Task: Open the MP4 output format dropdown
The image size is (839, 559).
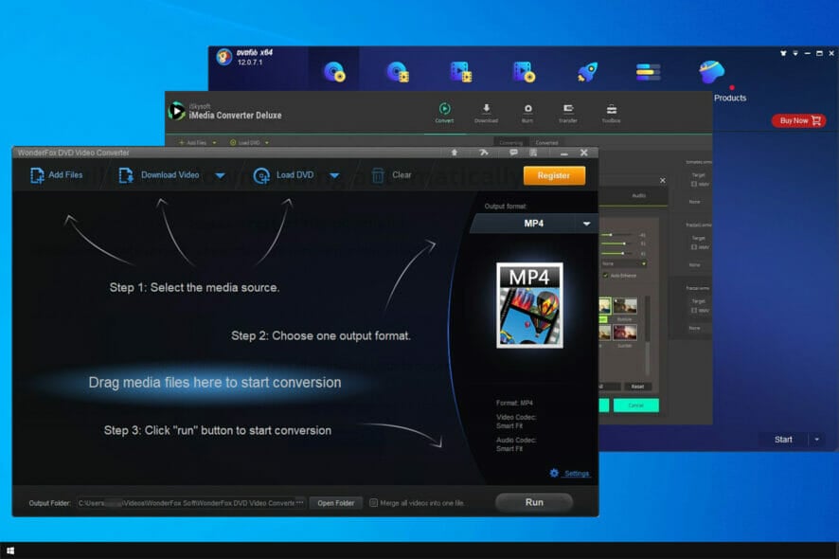Action: (x=587, y=224)
